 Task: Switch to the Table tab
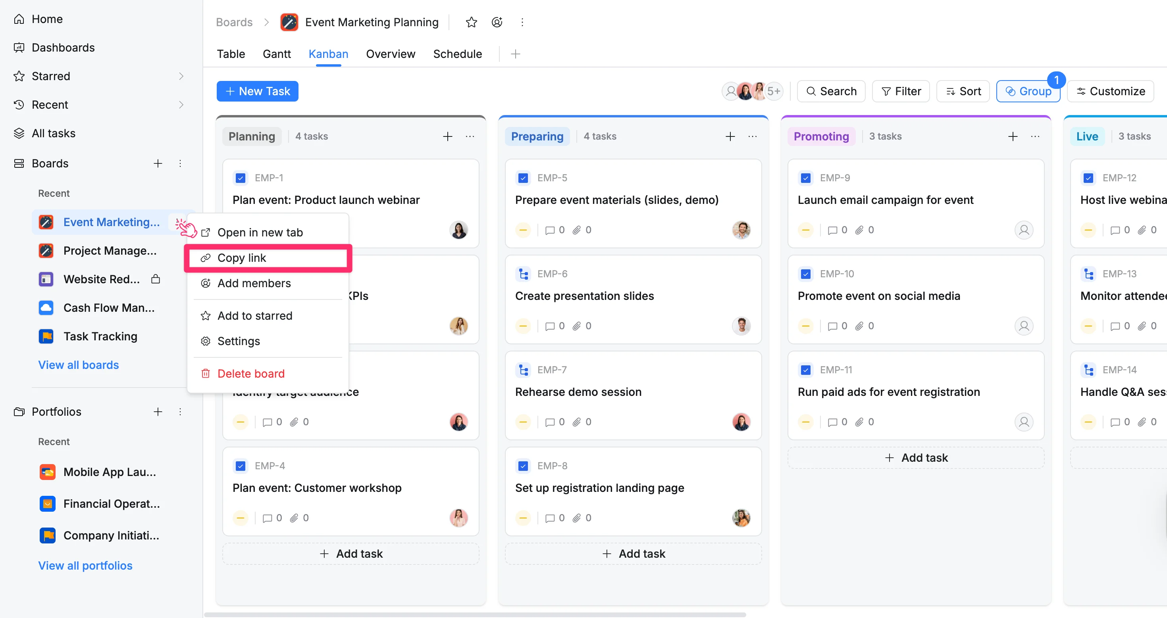click(231, 54)
